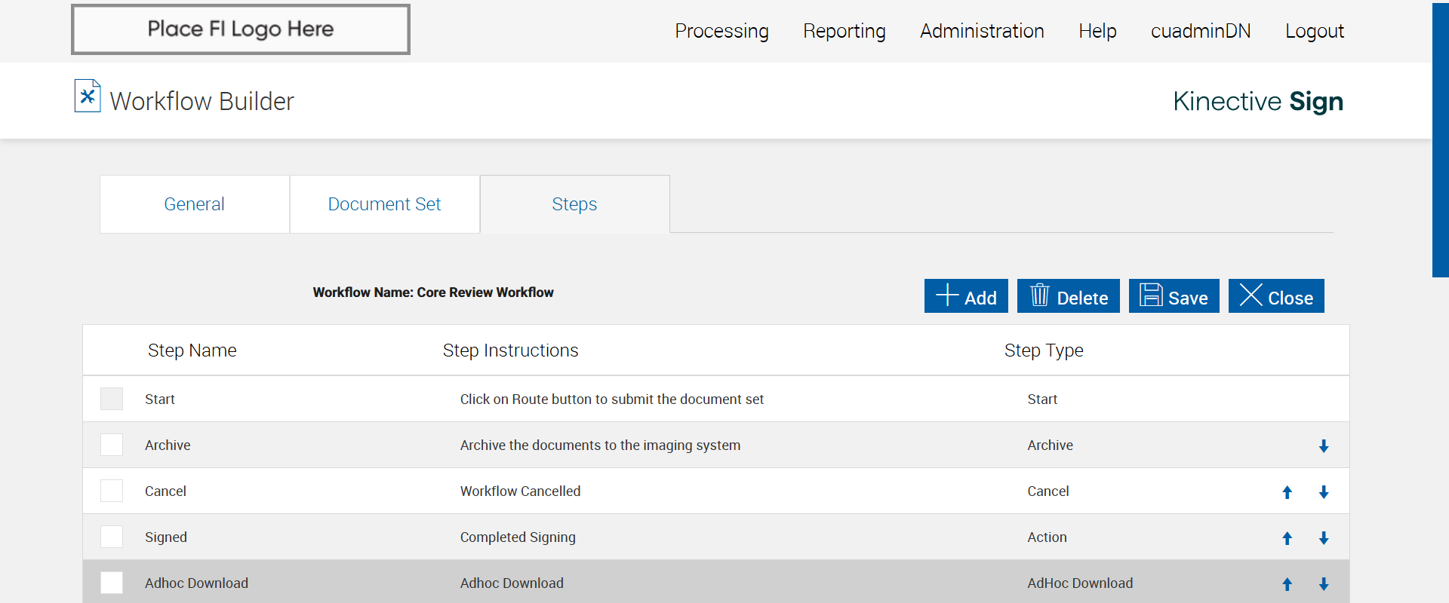Move the Signed step down
The width and height of the screenshot is (1449, 603).
(1324, 538)
